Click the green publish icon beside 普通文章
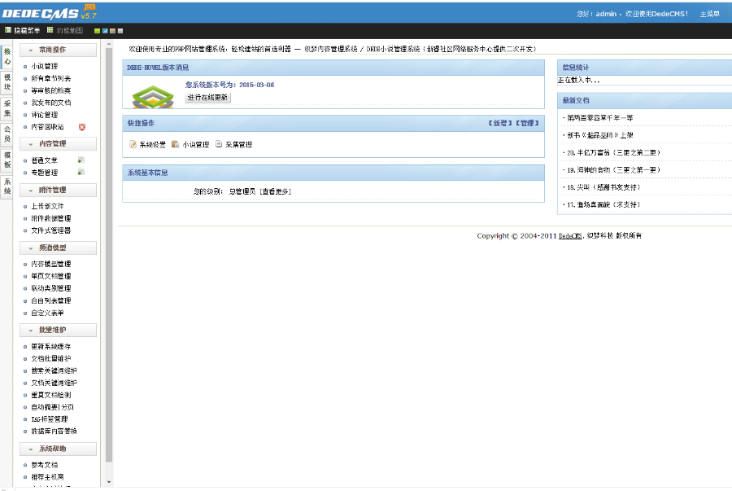 [81, 160]
